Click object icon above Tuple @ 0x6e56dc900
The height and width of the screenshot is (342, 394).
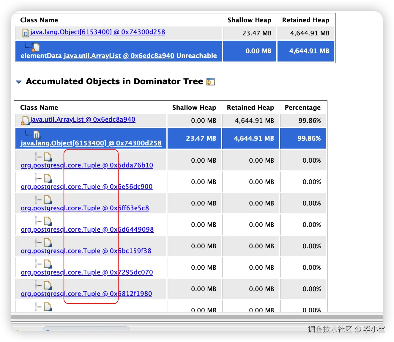(48, 178)
